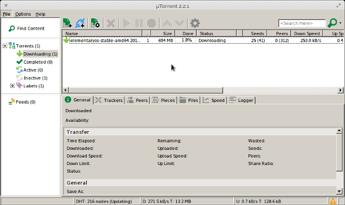Click the Stop torrent icon
Image resolution: width=345 pixels, height=205 pixels.
tap(151, 23)
